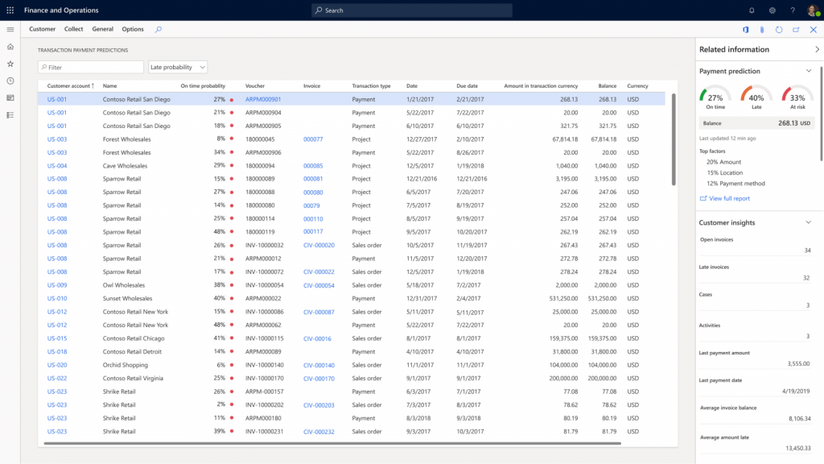Viewport: 824px width, 464px height.
Task: Click the notifications bell icon
Action: pyautogui.click(x=752, y=10)
